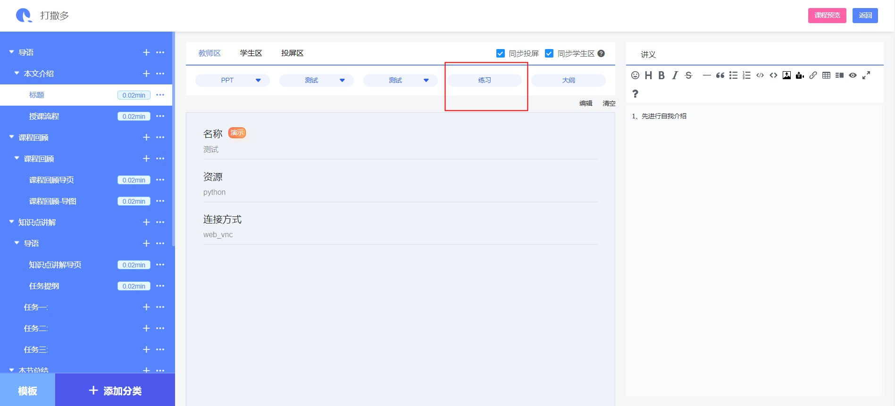Create a numbered ordered list
The image size is (895, 406).
click(746, 75)
